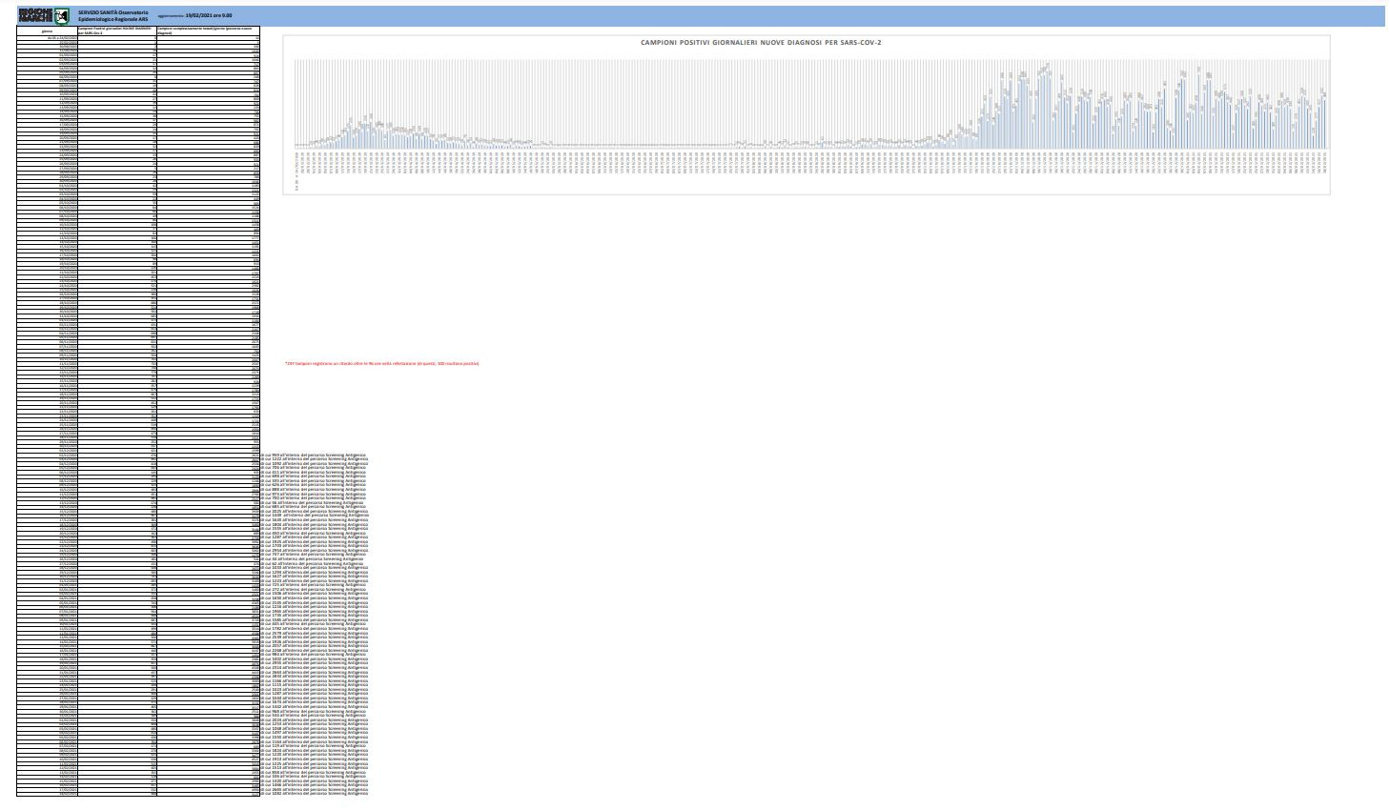The width and height of the screenshot is (1390, 810).
Task: Click the daily positives bar chart
Action: [807, 114]
